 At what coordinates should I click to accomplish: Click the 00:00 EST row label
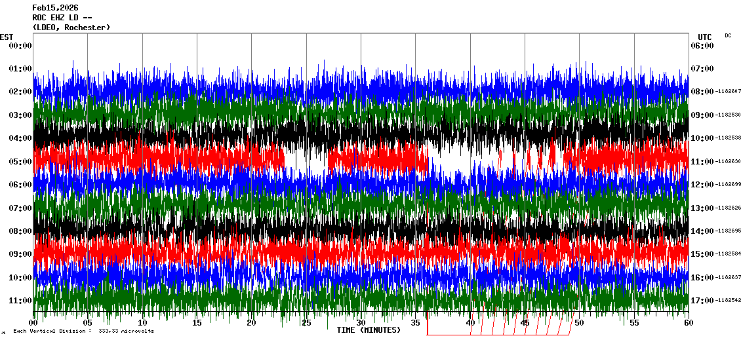coord(20,45)
